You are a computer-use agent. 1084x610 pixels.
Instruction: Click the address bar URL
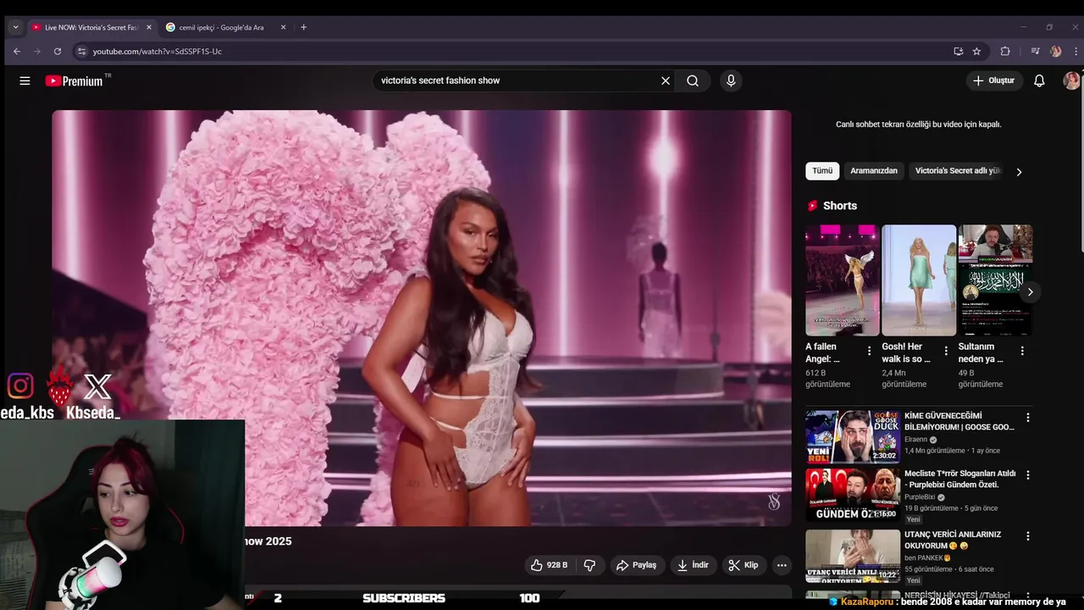pos(158,52)
